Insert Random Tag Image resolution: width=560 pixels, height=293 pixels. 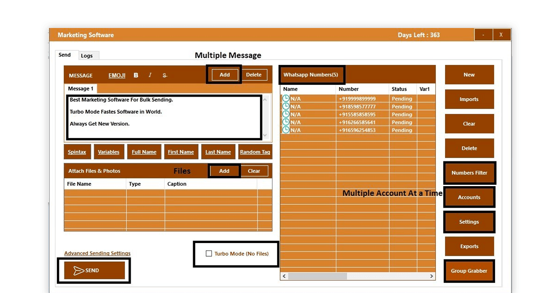pyautogui.click(x=255, y=152)
